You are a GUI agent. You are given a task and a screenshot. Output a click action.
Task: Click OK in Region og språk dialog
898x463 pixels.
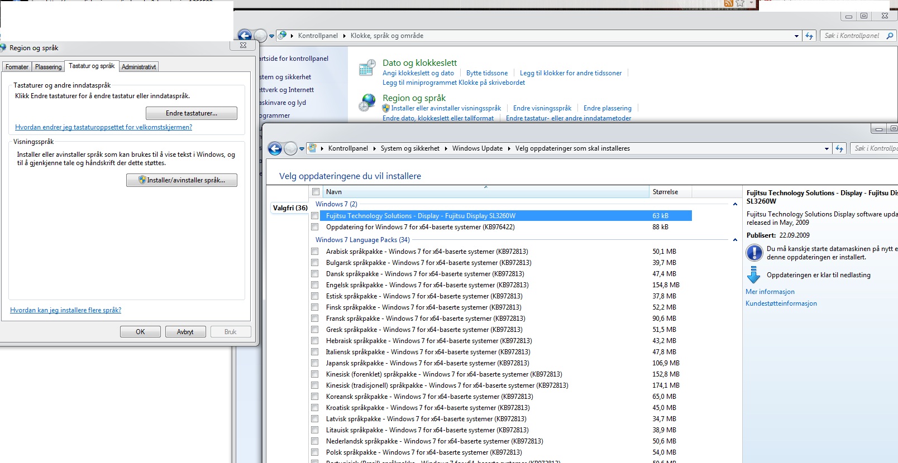(140, 332)
